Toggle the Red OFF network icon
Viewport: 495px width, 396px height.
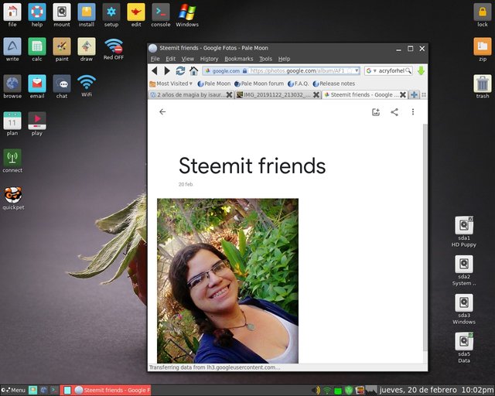pos(114,49)
